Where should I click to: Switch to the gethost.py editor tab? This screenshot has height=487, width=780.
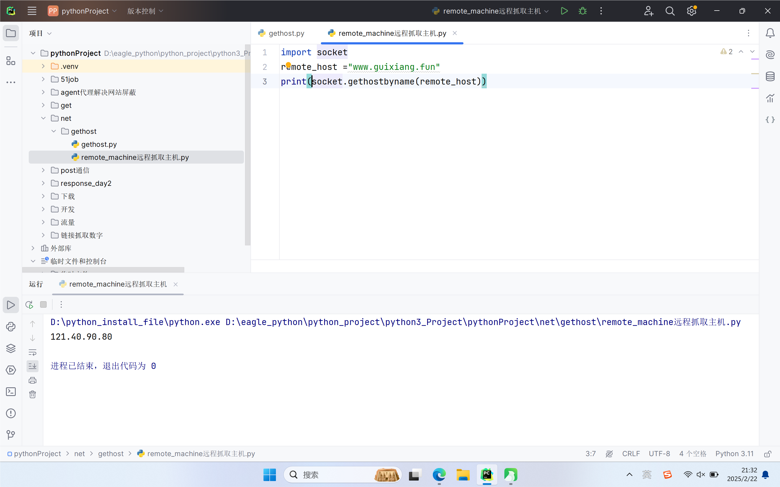pos(286,33)
